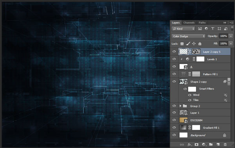235x148 pixels.
Task: Click the add layer style fx icon
Action: [x=189, y=144]
